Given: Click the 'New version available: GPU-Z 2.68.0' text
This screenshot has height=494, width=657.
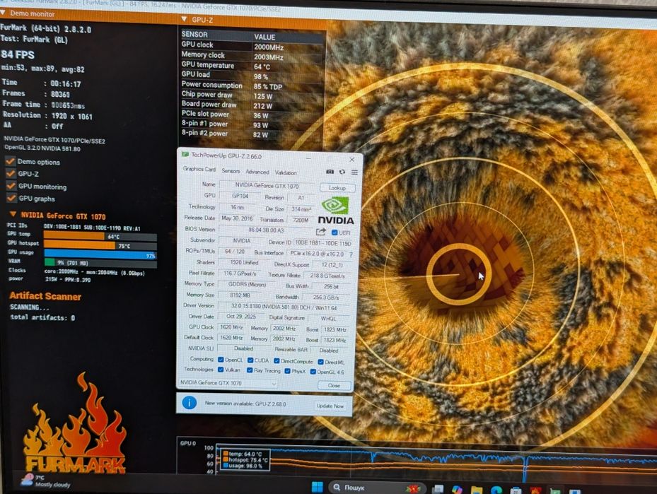Looking at the screenshot, I should pyautogui.click(x=245, y=404).
